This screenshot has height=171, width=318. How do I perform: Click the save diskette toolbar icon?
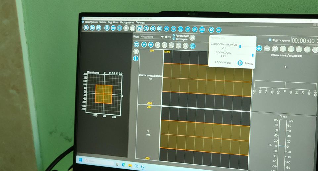(x=99, y=28)
